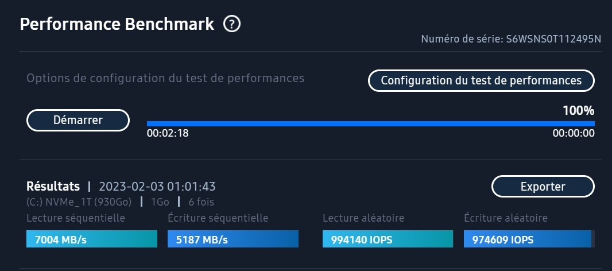Image resolution: width=612 pixels, height=271 pixels.
Task: Select the 7004 MB/s sequential read bar
Action: click(92, 239)
